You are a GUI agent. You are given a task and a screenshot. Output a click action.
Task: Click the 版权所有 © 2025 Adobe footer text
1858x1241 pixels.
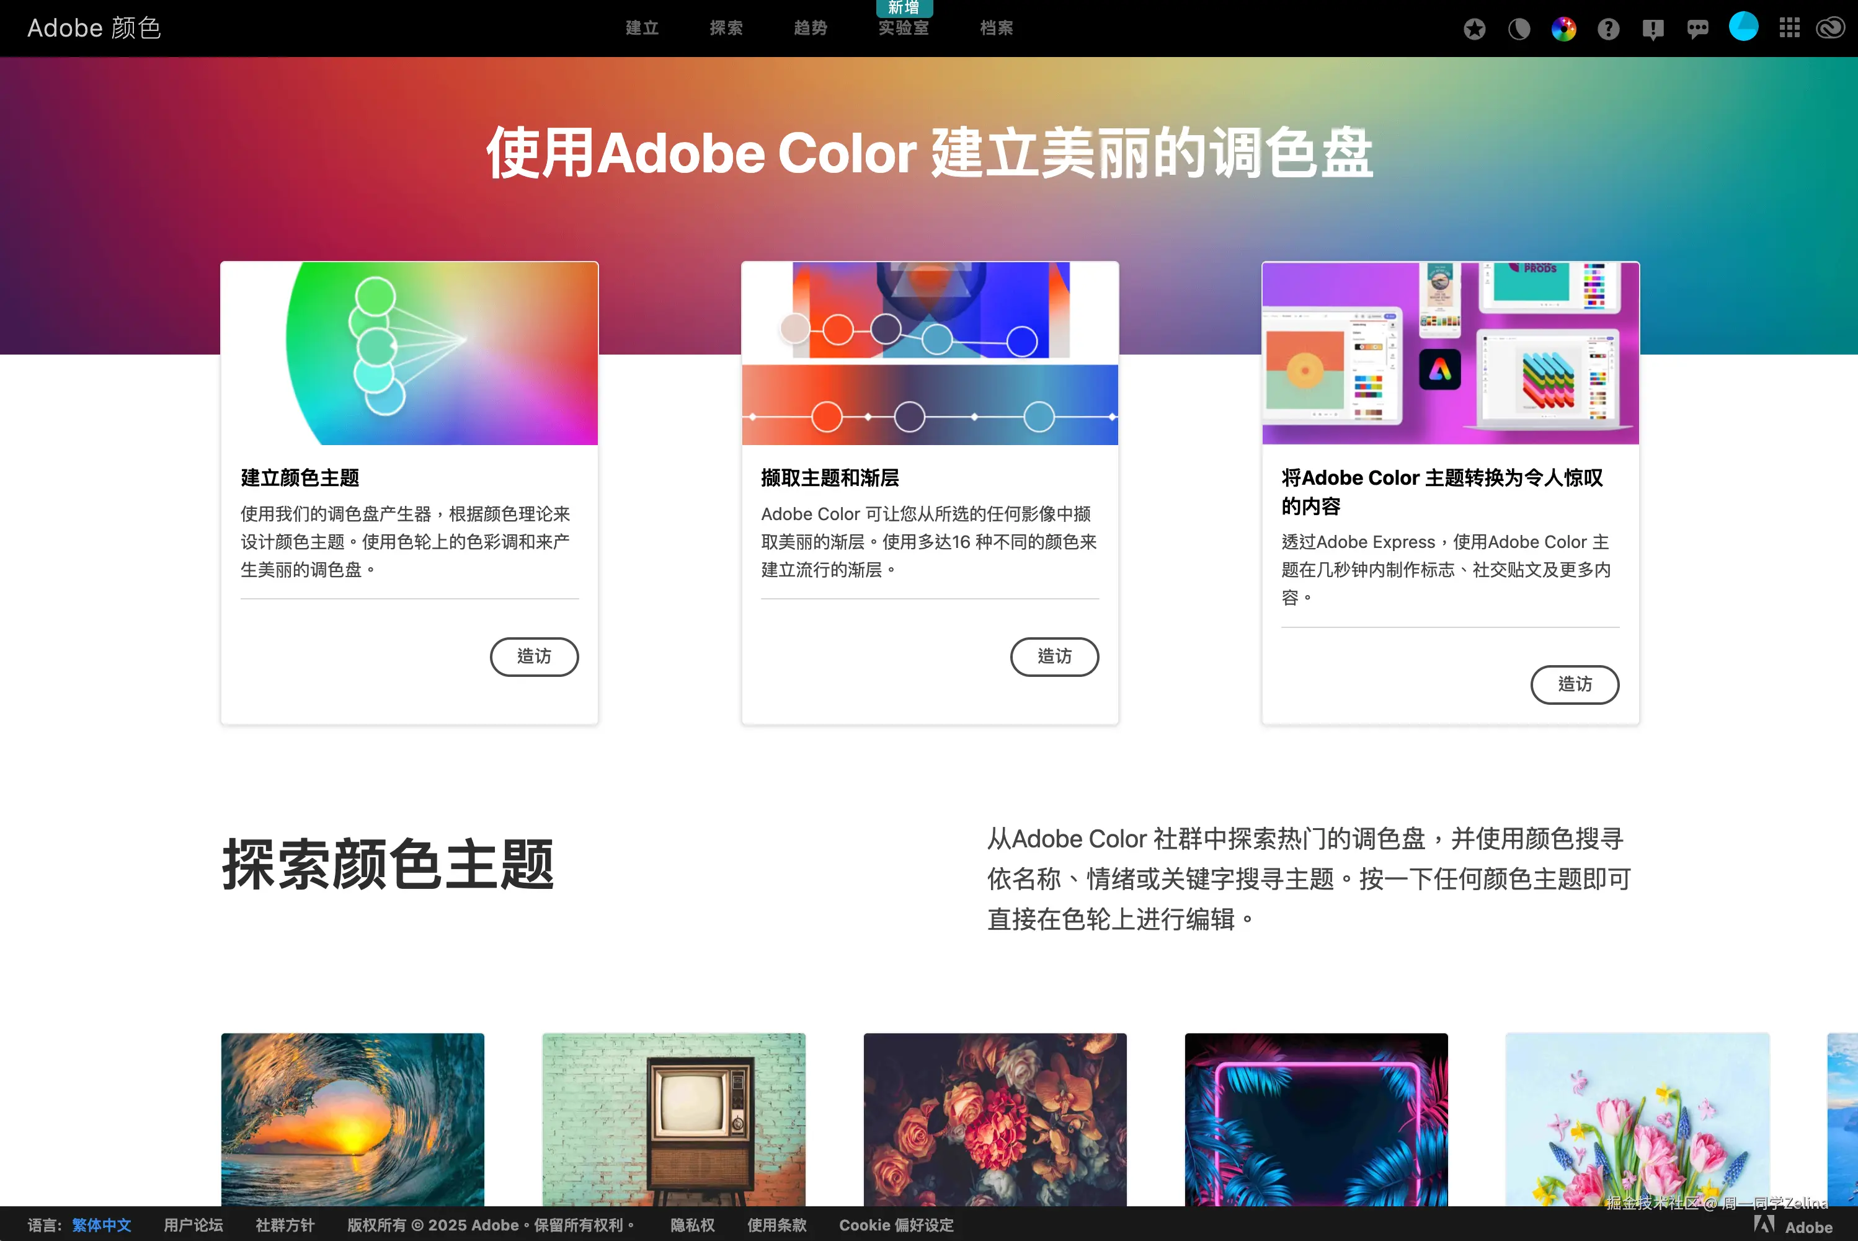click(x=491, y=1225)
